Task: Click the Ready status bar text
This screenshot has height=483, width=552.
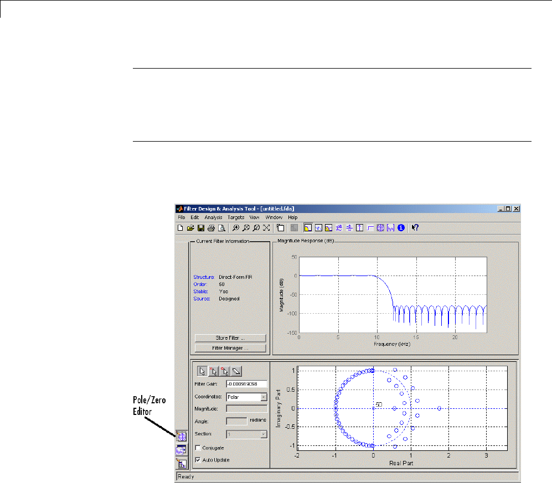Action: point(186,477)
